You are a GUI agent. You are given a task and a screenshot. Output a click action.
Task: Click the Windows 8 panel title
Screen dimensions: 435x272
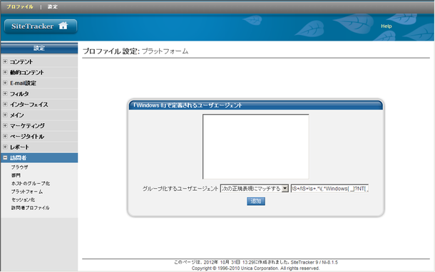point(188,105)
